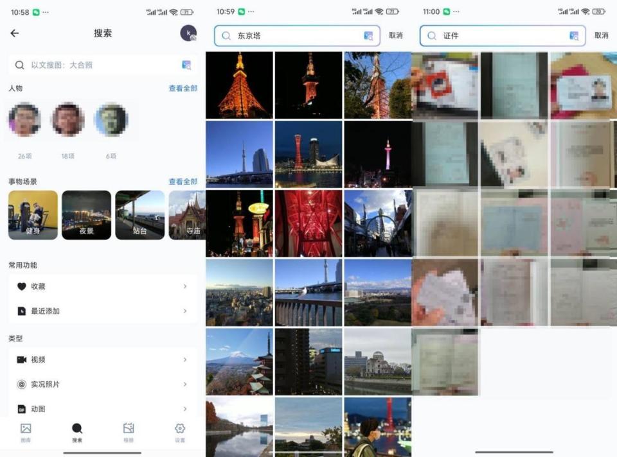The width and height of the screenshot is (617, 457).
Task: Tap 取消 next to the 东京塔 search
Action: (x=395, y=36)
